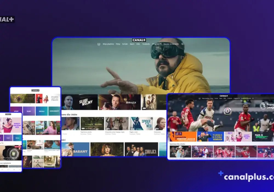Dismiss the Spider in the Web card

pyautogui.click(x=152, y=118)
